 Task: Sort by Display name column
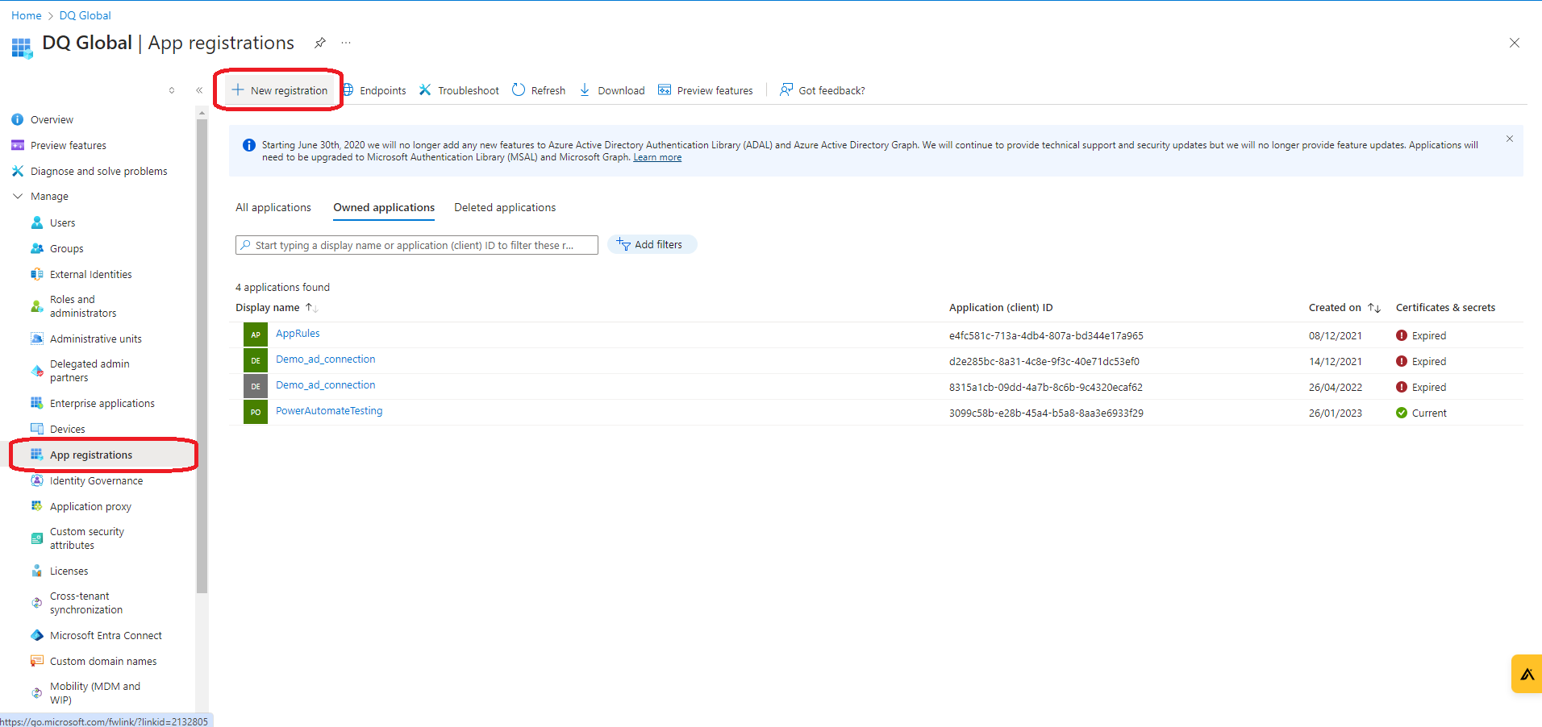tap(277, 307)
